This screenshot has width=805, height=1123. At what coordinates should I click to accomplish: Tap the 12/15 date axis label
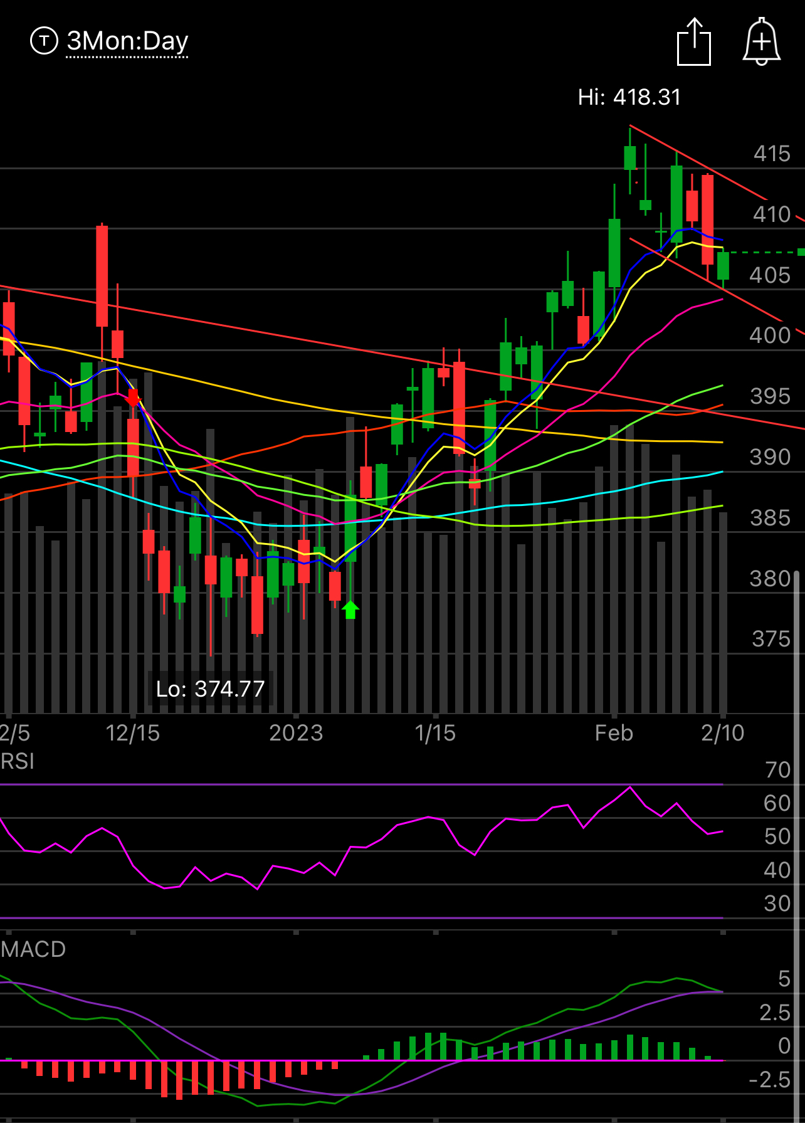[x=133, y=733]
